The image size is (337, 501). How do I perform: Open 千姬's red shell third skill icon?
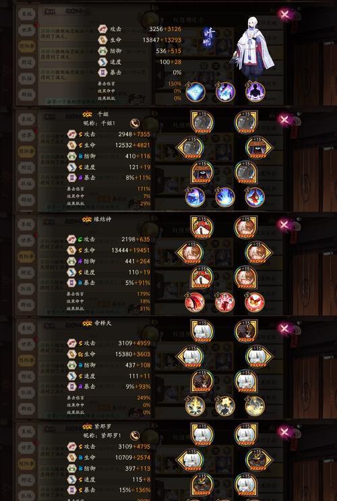click(255, 197)
